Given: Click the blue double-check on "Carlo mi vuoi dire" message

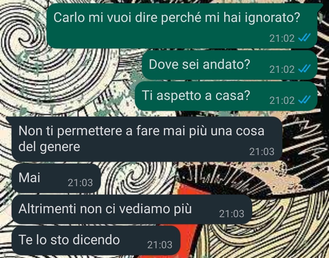Looking at the screenshot, I should click(304, 38).
